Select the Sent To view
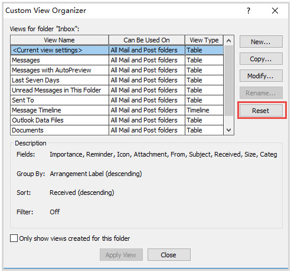 [117, 100]
